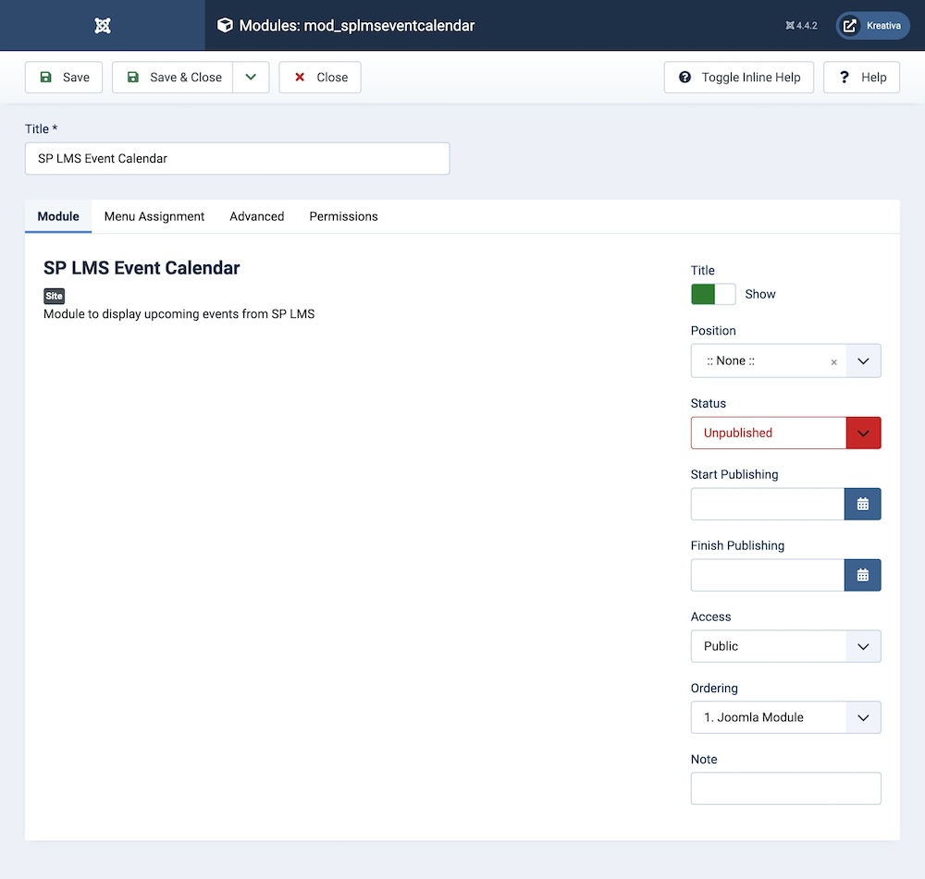The image size is (925, 879).
Task: Expand the Ordering dropdown
Action: 785,717
